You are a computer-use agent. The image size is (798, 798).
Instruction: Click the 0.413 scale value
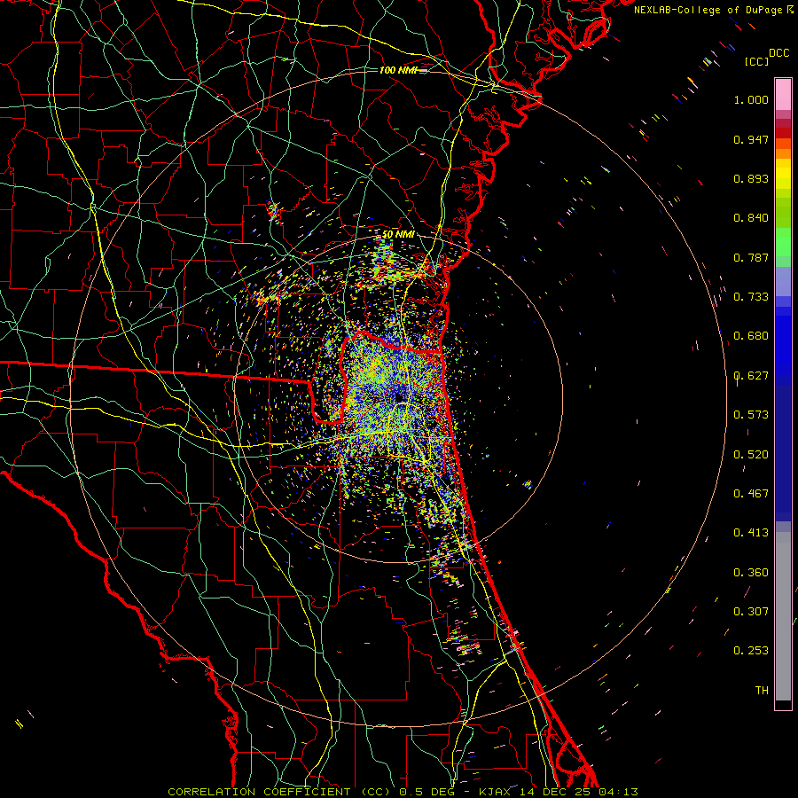pyautogui.click(x=751, y=533)
